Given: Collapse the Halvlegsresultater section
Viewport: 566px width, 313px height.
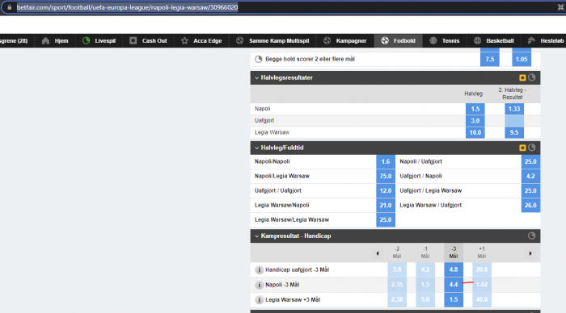Looking at the screenshot, I should [x=256, y=77].
